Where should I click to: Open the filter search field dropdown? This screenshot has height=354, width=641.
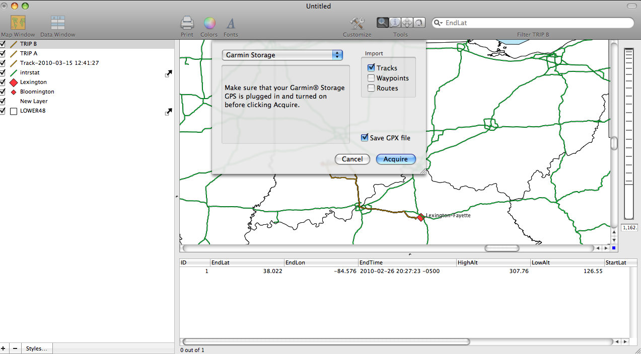click(x=439, y=23)
